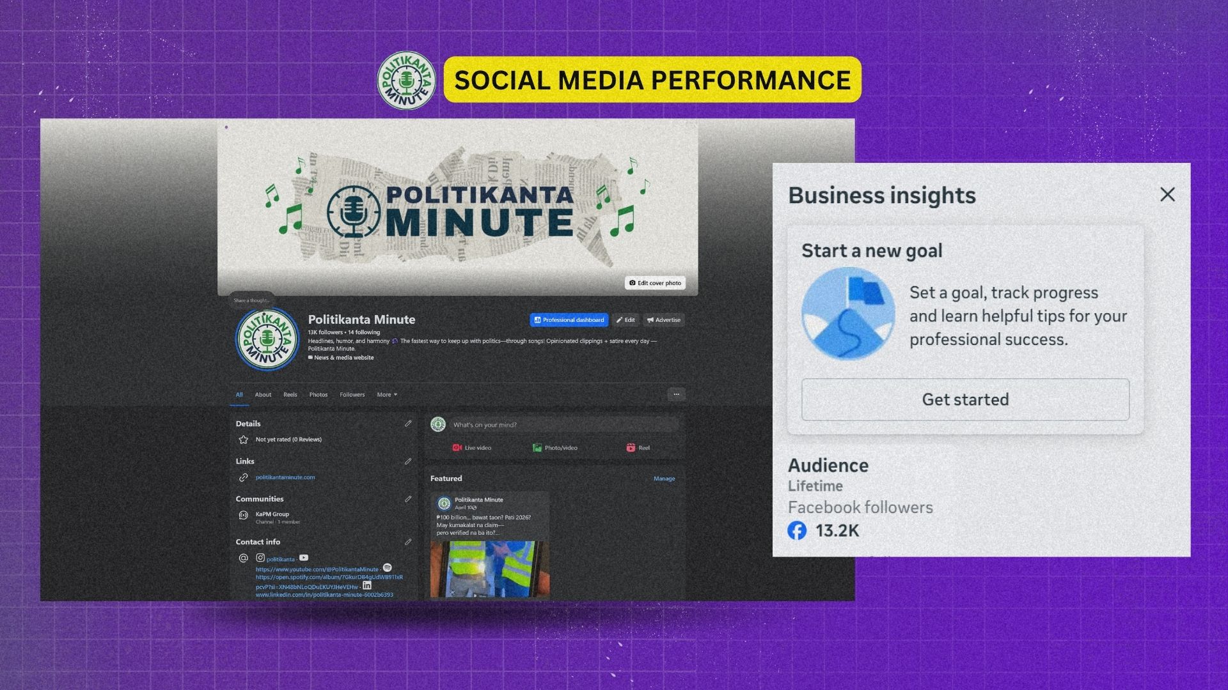Viewport: 1228px width, 690px height.
Task: Open the Reels tab
Action: pos(290,395)
